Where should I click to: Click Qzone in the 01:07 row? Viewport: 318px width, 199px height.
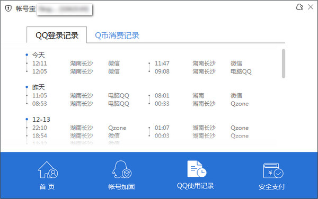click(240, 128)
